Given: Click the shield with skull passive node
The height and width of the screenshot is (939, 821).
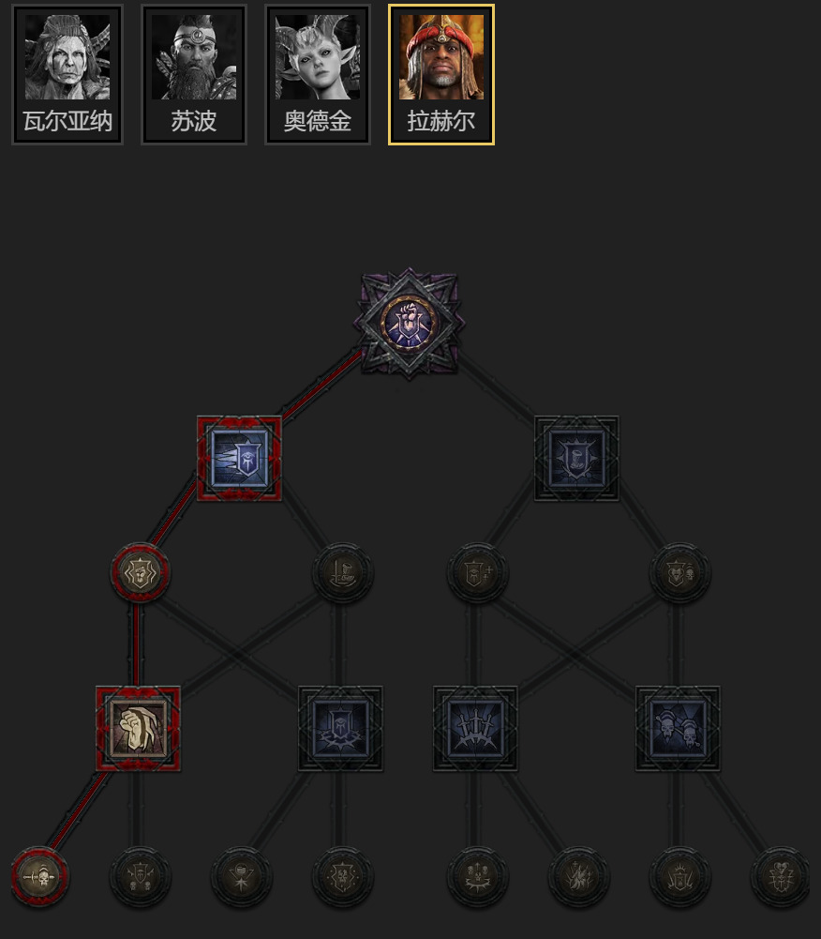Looking at the screenshot, I should point(679,573).
